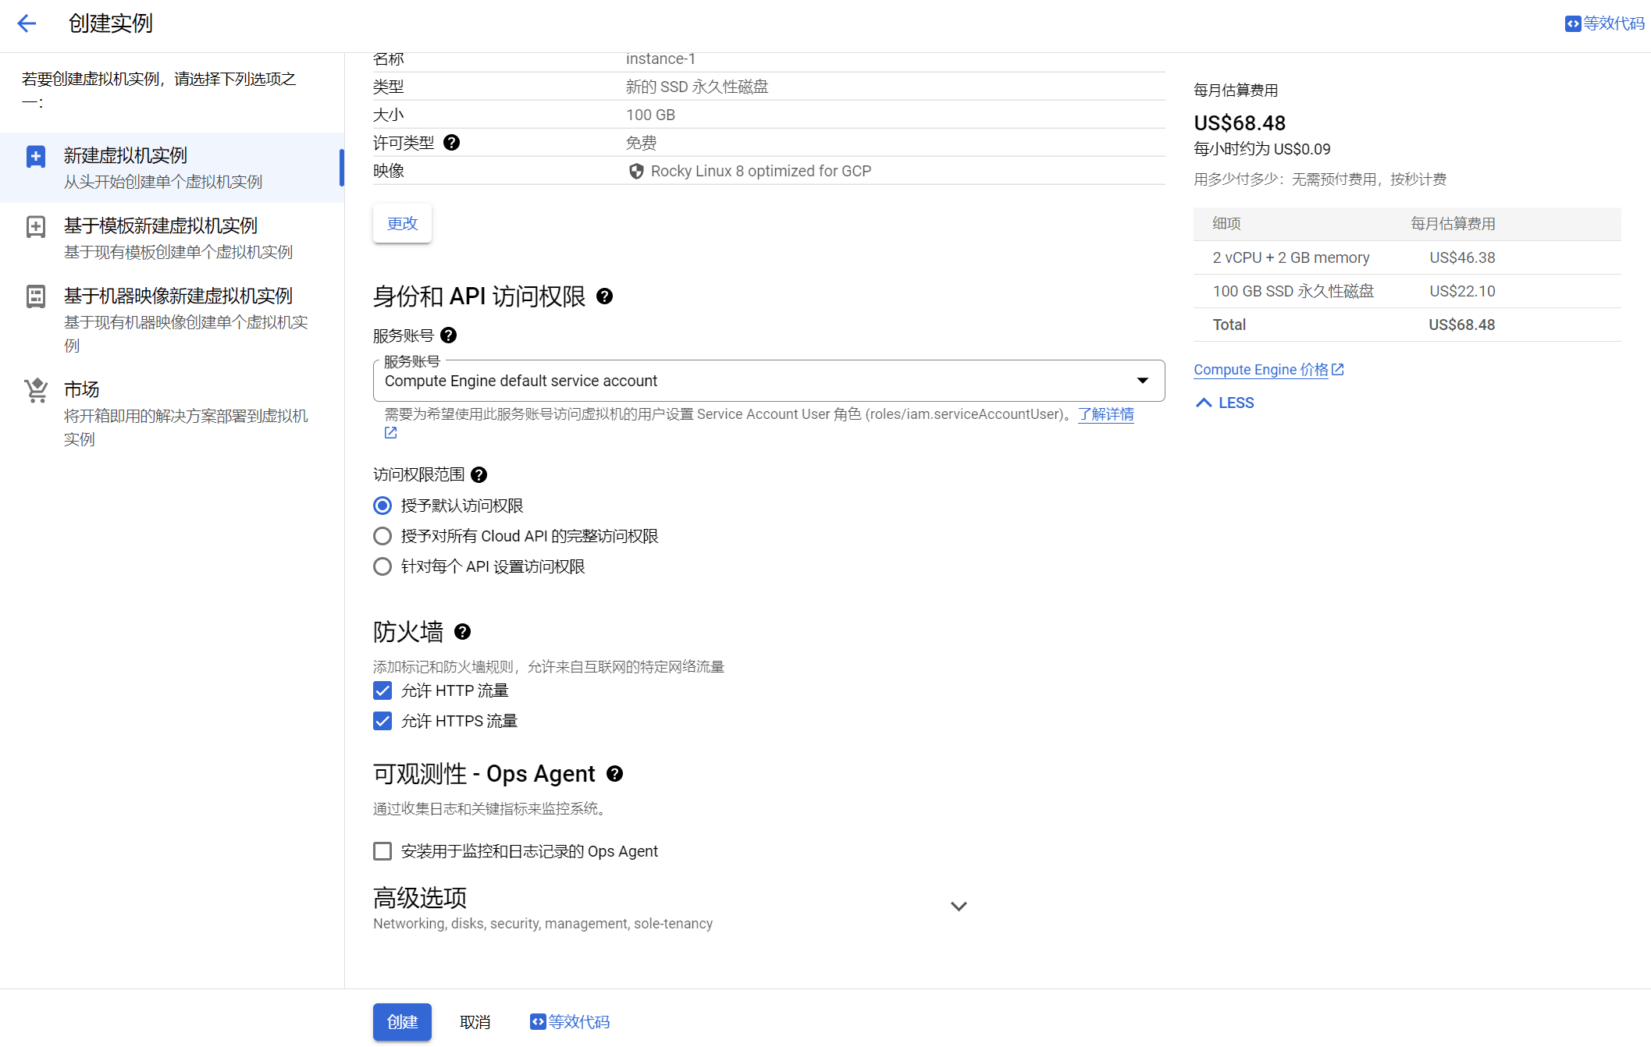The image size is (1651, 1047).
Task: Open help icon next to 防火墙
Action: click(x=462, y=632)
